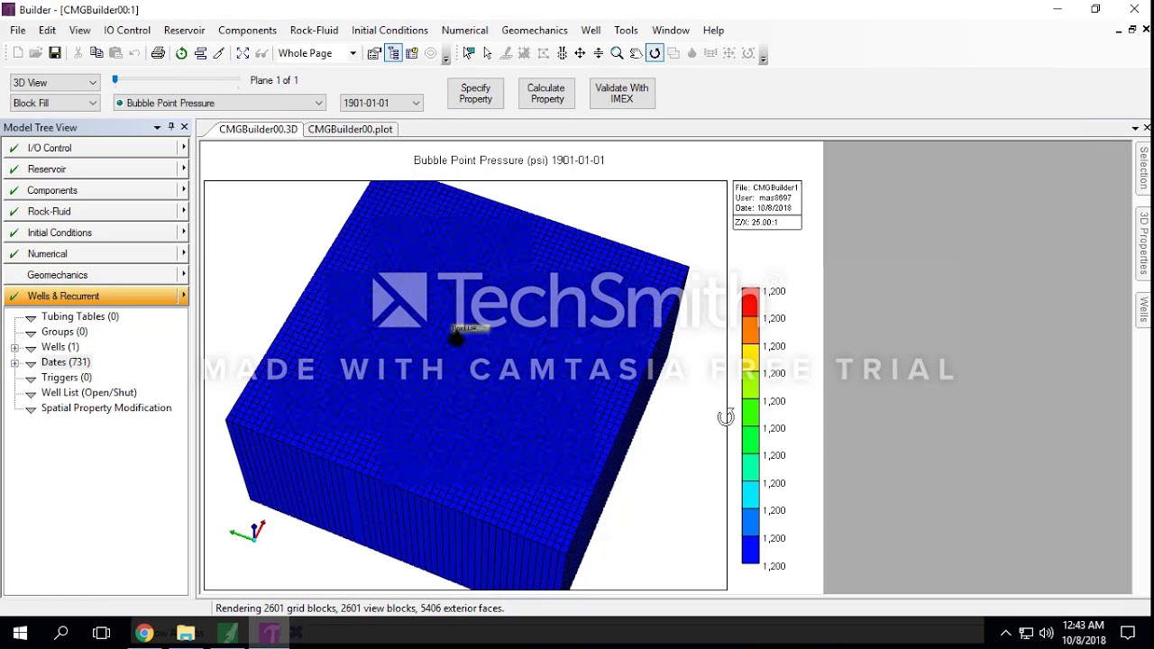
Task: Open Windows Start menu
Action: [x=20, y=633]
